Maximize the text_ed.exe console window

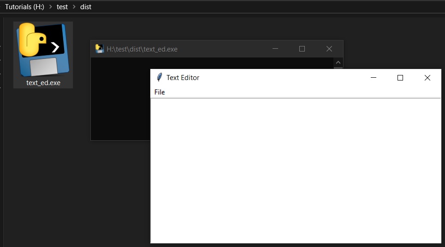[302, 49]
